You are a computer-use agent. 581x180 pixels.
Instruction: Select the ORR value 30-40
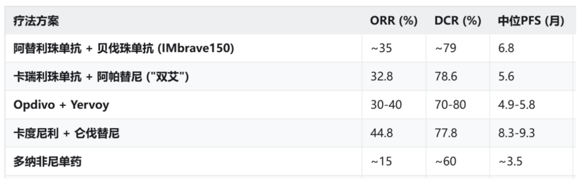tap(386, 105)
